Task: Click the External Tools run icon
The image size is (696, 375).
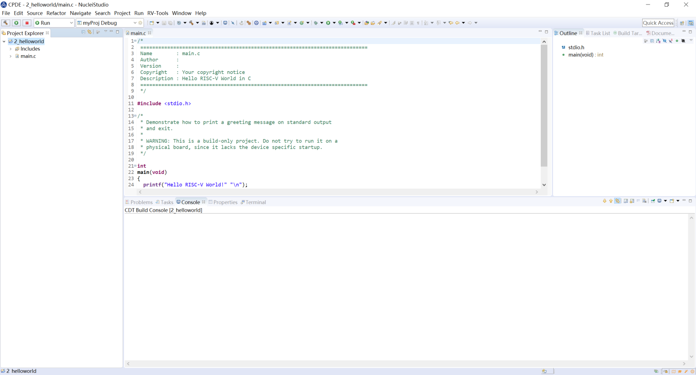Action: click(x=353, y=23)
